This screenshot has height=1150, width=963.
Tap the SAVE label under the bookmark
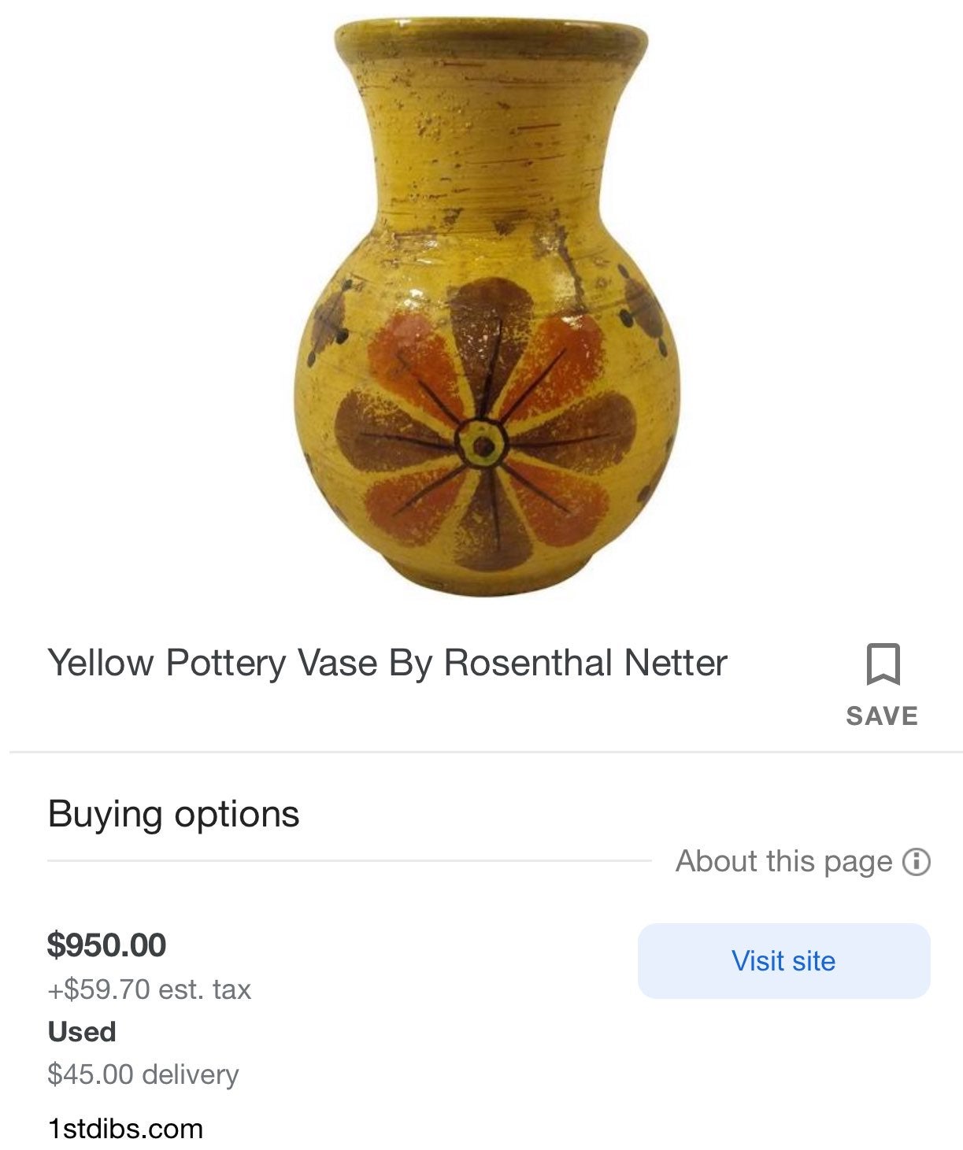click(882, 716)
